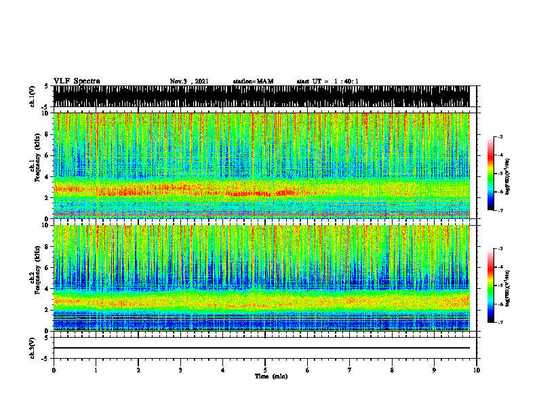Click the ch.3 flat voltage trace line
This screenshot has width=537, height=415.
coord(261,348)
